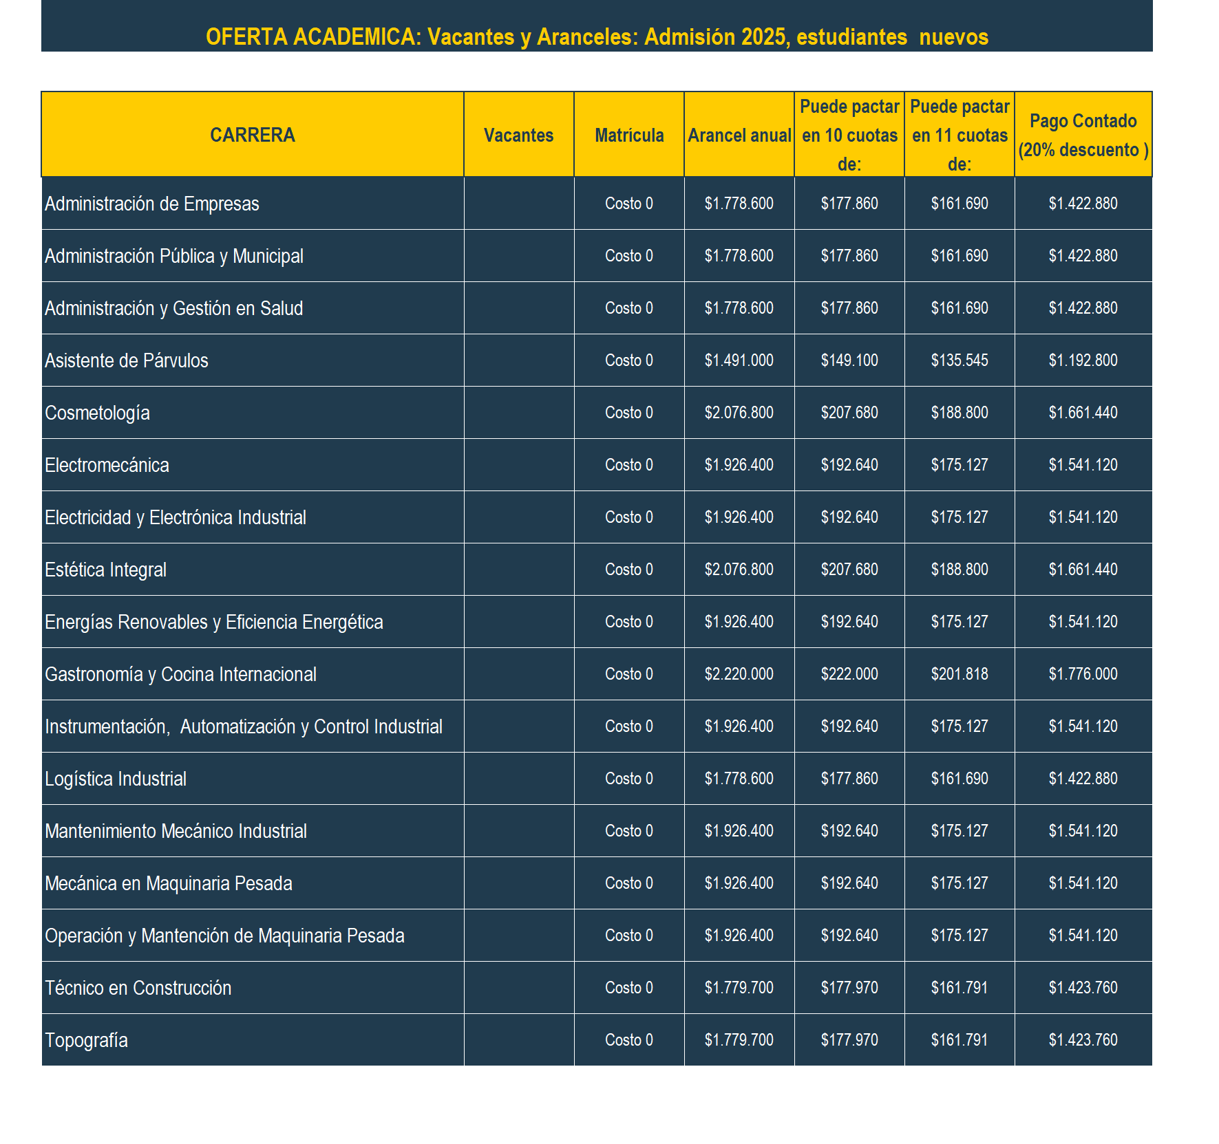Click Costo 0 in Logística Industrial row
The image size is (1219, 1144).
click(629, 779)
